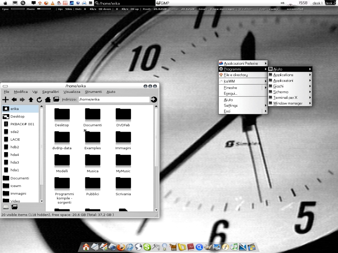Launch GIMP from the dock mascot icon
This screenshot has width=338, height=253.
tap(208, 247)
